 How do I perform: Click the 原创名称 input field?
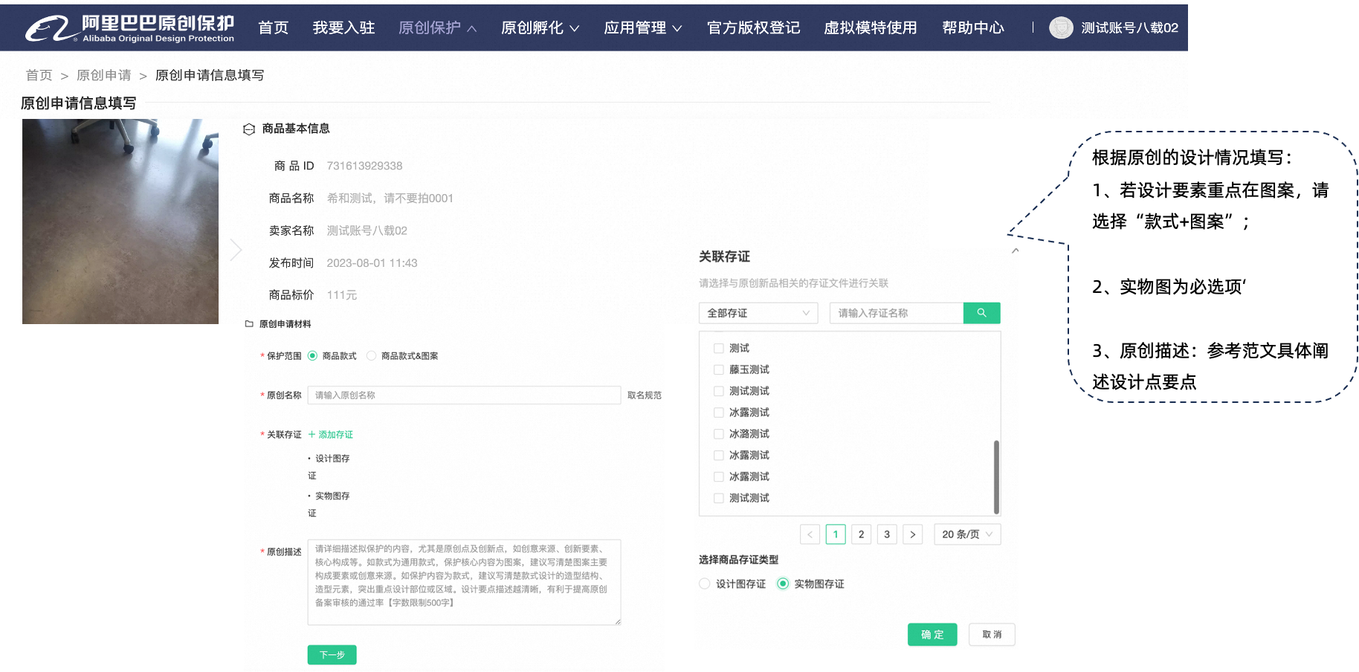pos(464,395)
